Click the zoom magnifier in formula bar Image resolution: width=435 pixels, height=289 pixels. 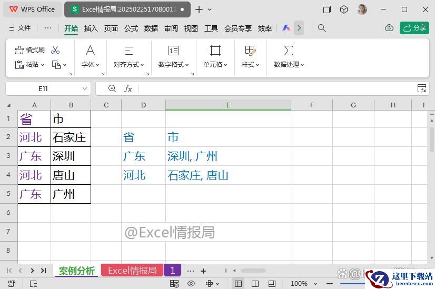(112, 88)
